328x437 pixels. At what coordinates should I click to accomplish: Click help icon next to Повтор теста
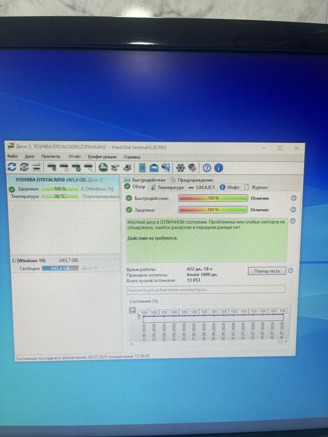tap(291, 270)
